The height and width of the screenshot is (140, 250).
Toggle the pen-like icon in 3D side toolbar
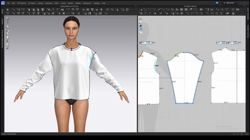(x=7, y=41)
